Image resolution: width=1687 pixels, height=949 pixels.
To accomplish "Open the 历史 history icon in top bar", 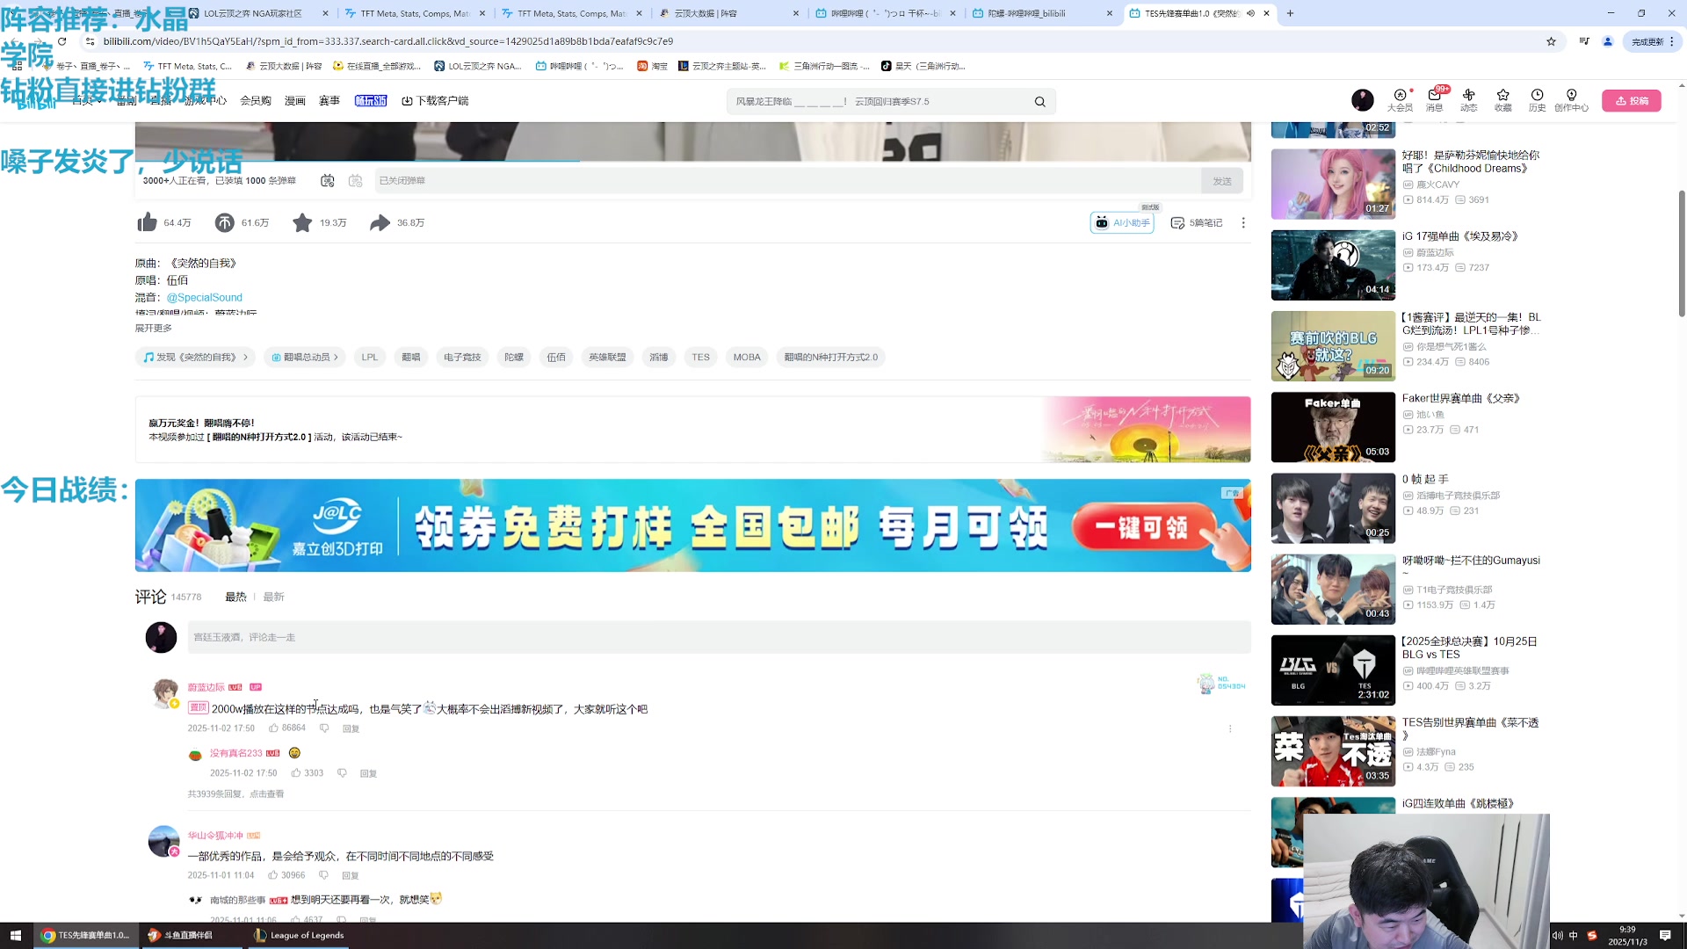I will point(1536,96).
